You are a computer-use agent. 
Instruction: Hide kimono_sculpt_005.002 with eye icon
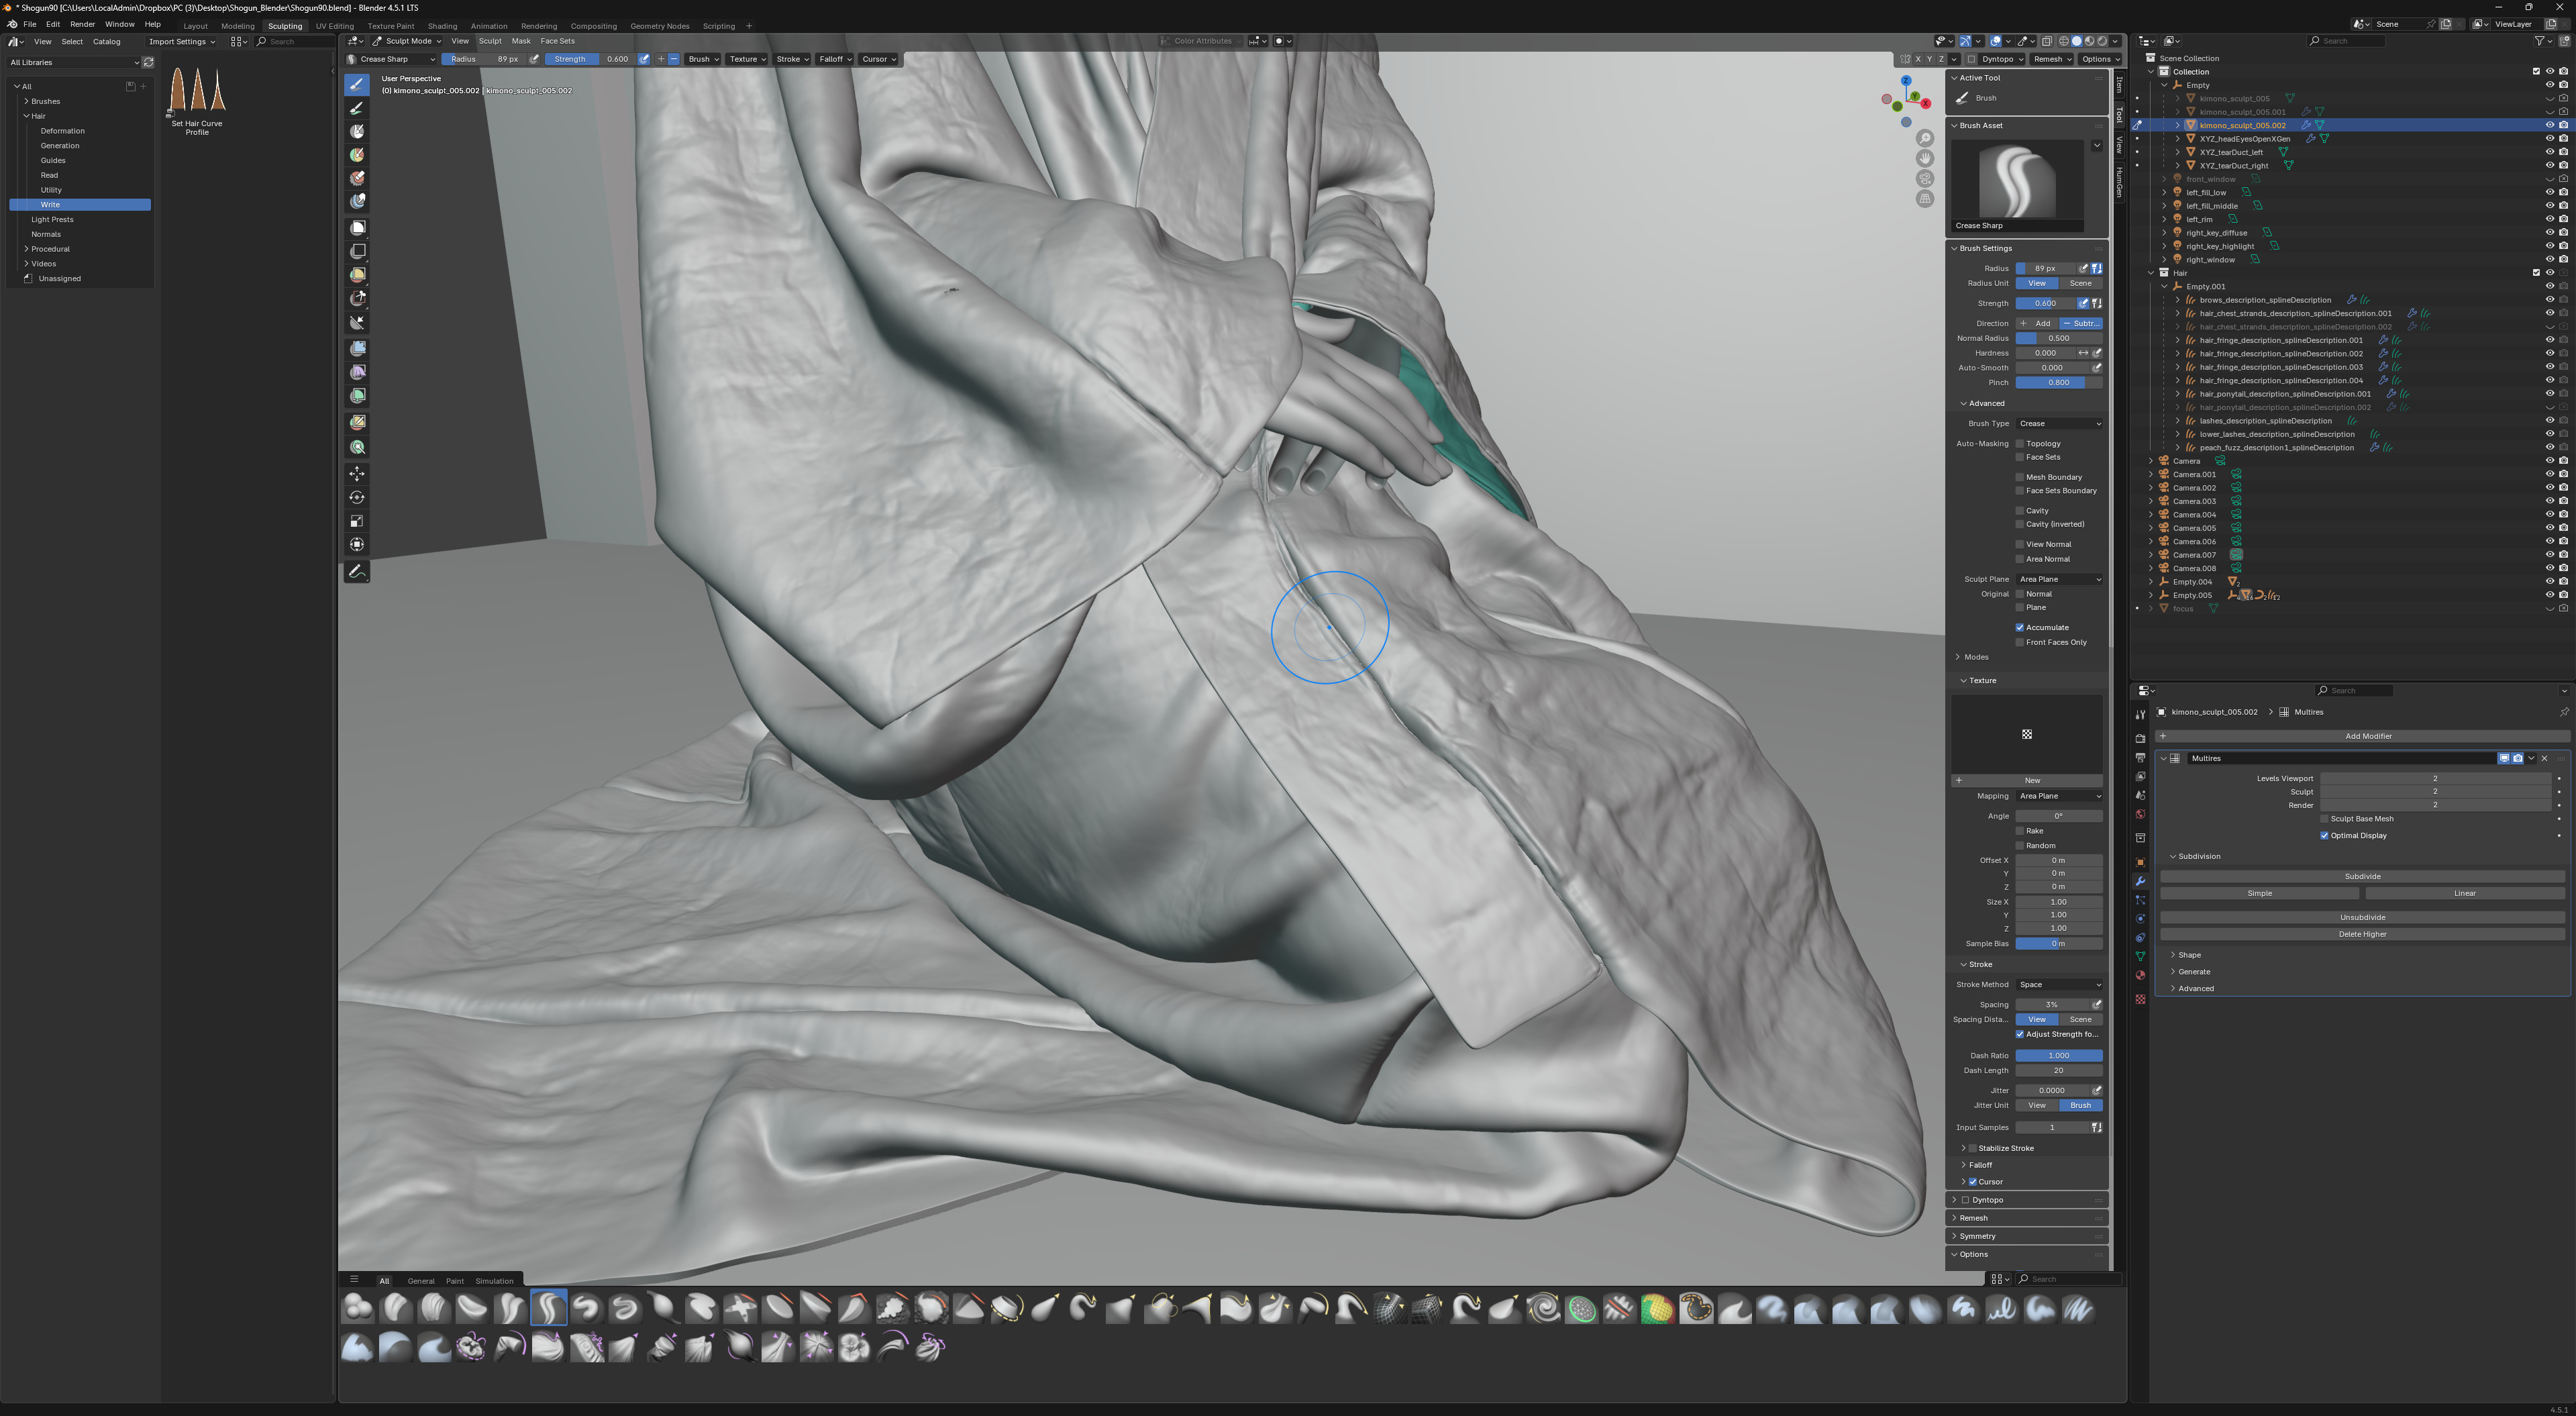(x=2549, y=125)
